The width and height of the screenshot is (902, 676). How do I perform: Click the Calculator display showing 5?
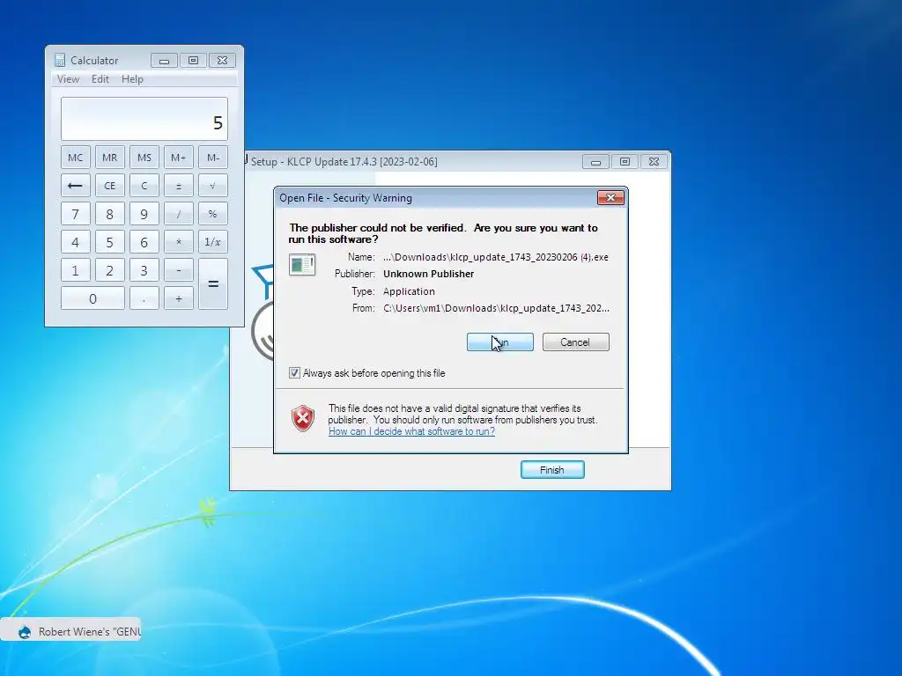[144, 119]
